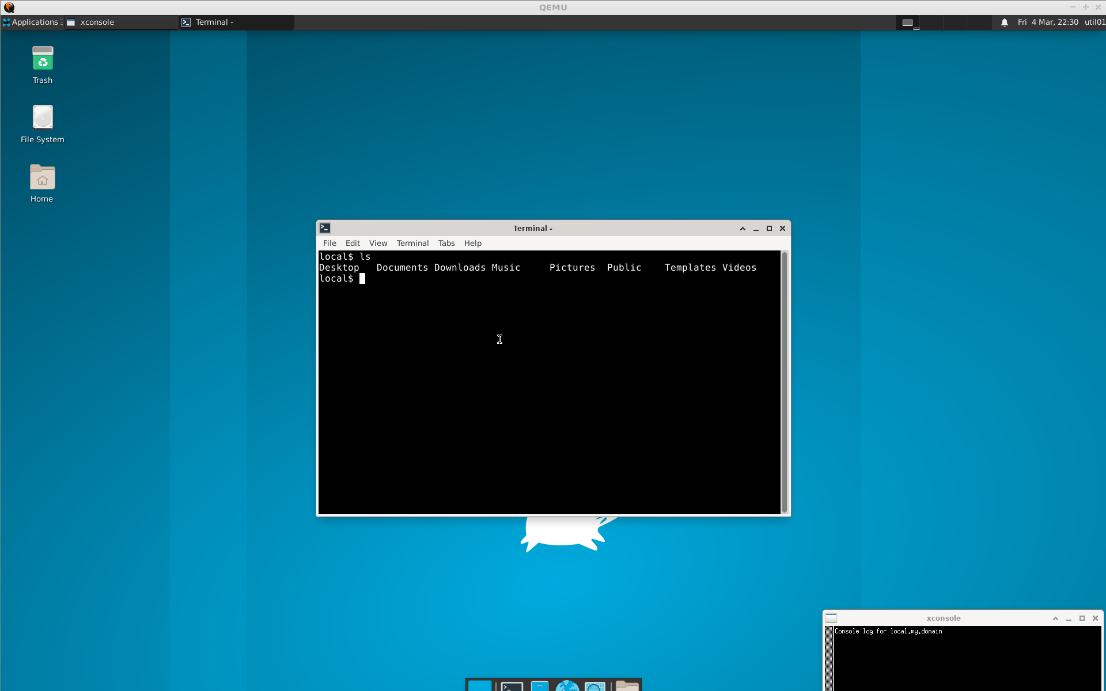The width and height of the screenshot is (1106, 691).
Task: Click the xconsole window title bar icon
Action: pyautogui.click(x=831, y=618)
